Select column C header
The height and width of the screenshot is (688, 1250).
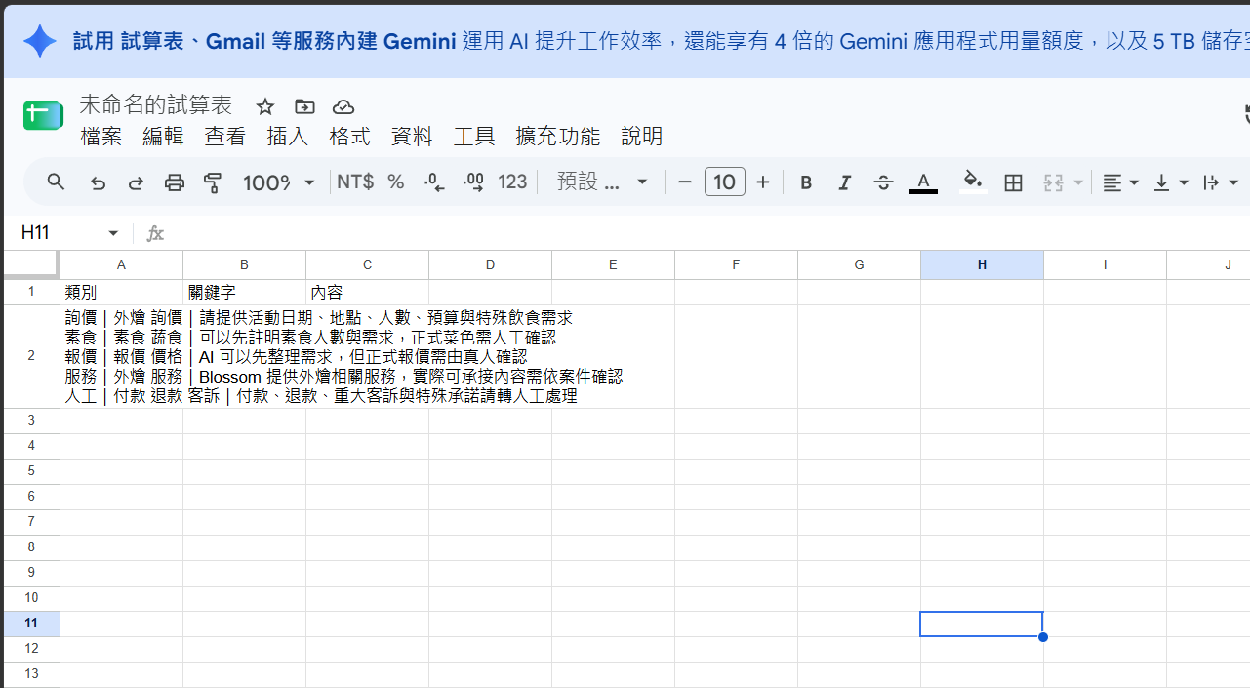coord(367,264)
